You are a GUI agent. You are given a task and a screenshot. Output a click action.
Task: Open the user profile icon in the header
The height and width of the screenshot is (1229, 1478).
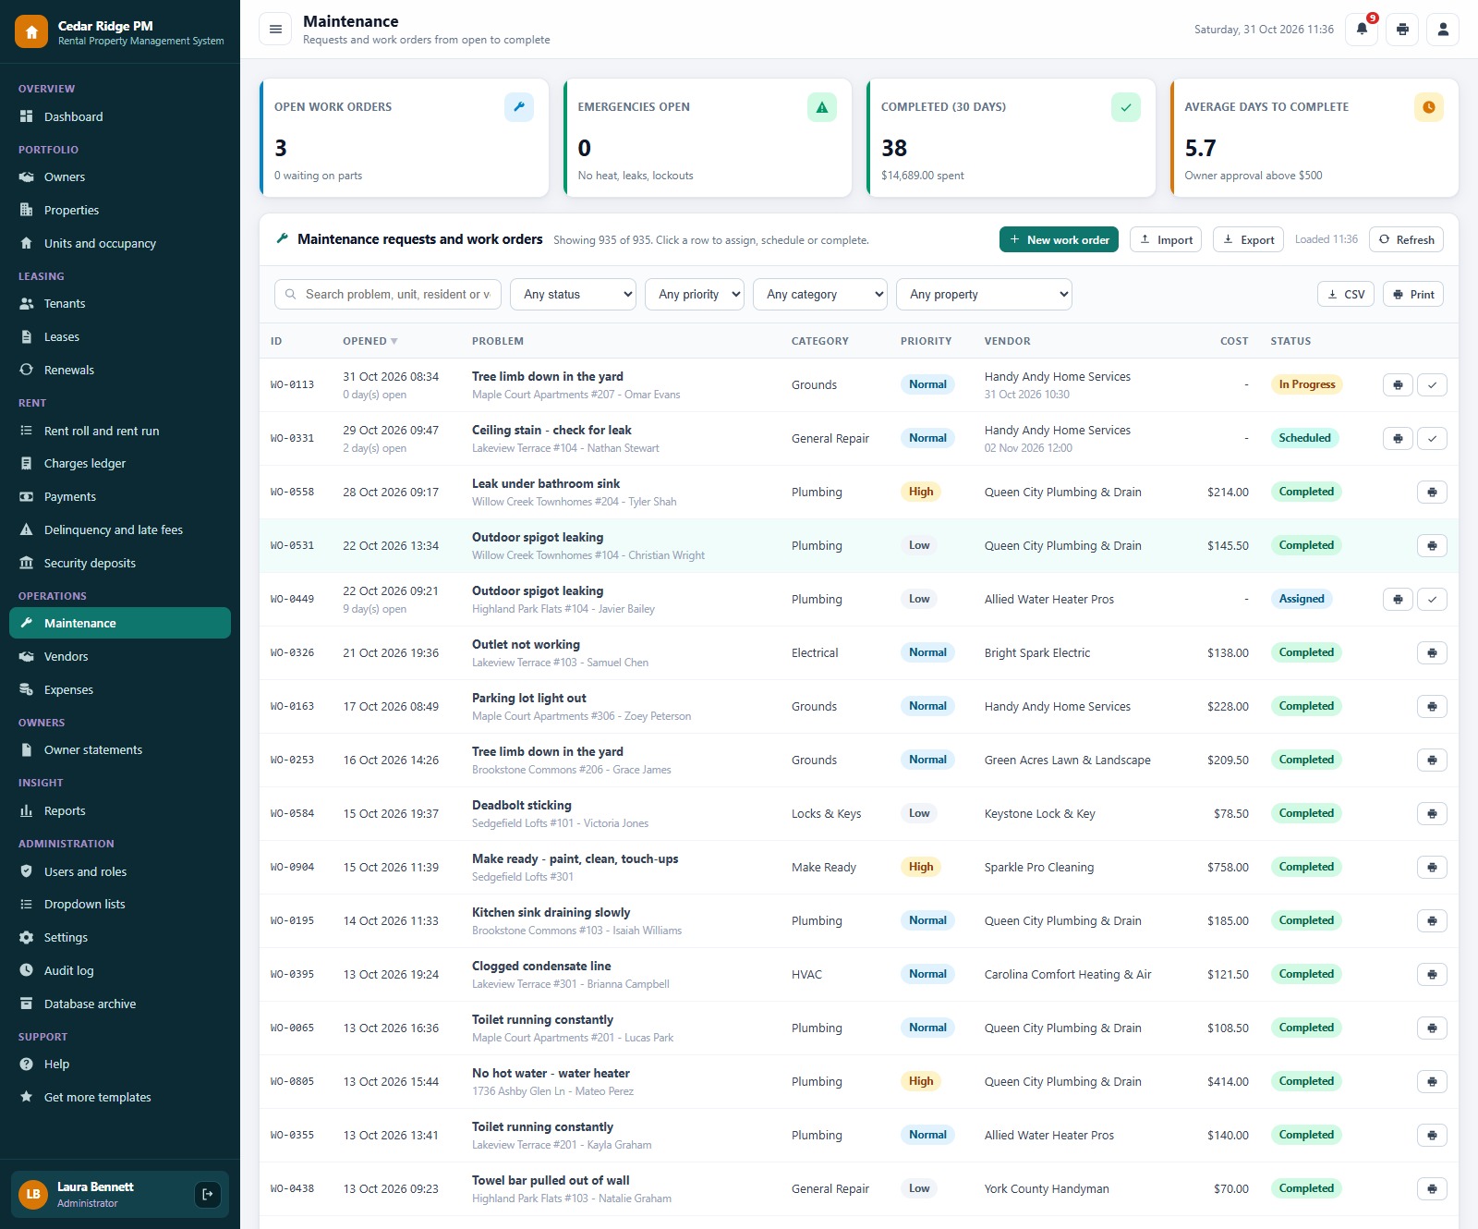point(1443,30)
